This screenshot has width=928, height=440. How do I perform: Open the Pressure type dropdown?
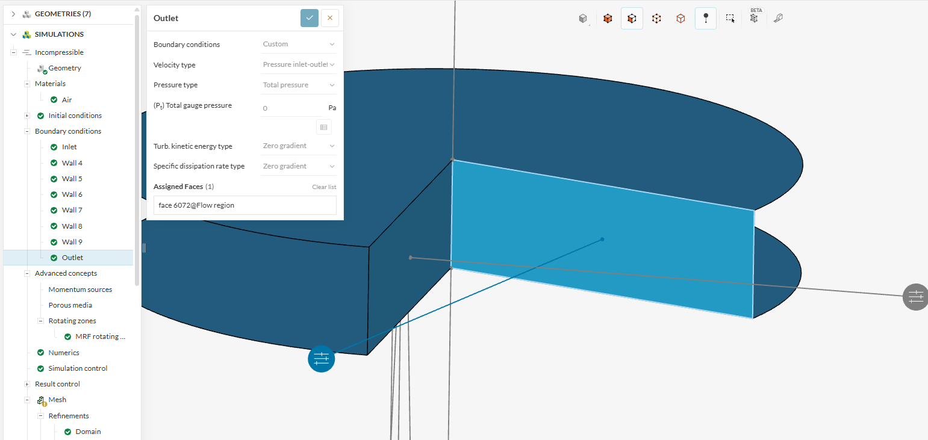coord(299,85)
